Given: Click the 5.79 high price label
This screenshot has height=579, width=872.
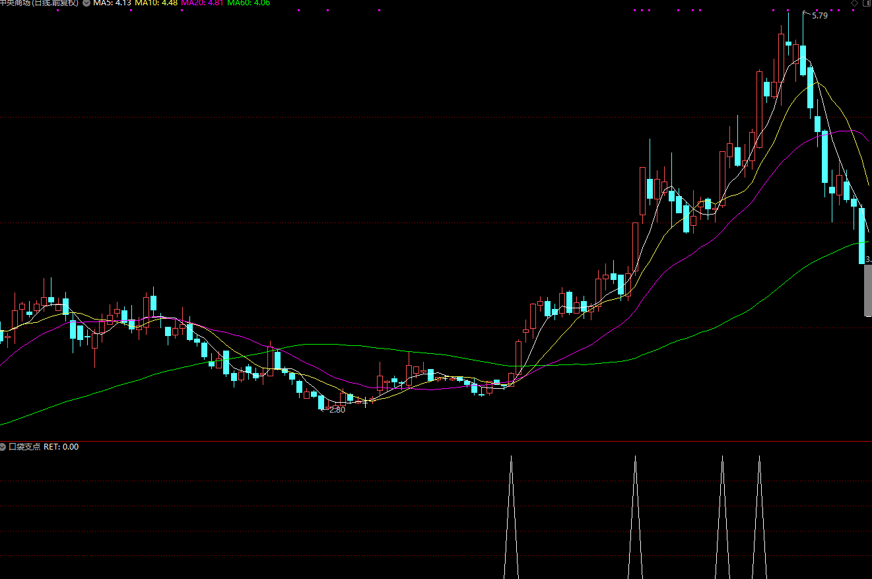Looking at the screenshot, I should tap(819, 15).
